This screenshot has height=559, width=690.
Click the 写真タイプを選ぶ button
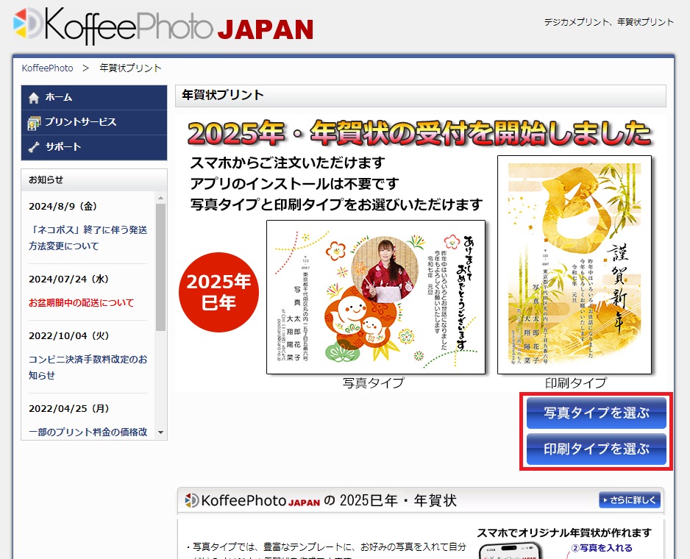pyautogui.click(x=597, y=413)
